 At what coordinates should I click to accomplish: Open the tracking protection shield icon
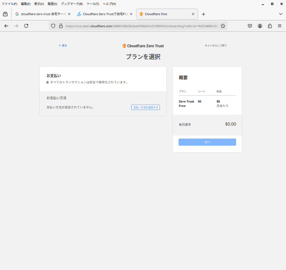click(x=53, y=26)
